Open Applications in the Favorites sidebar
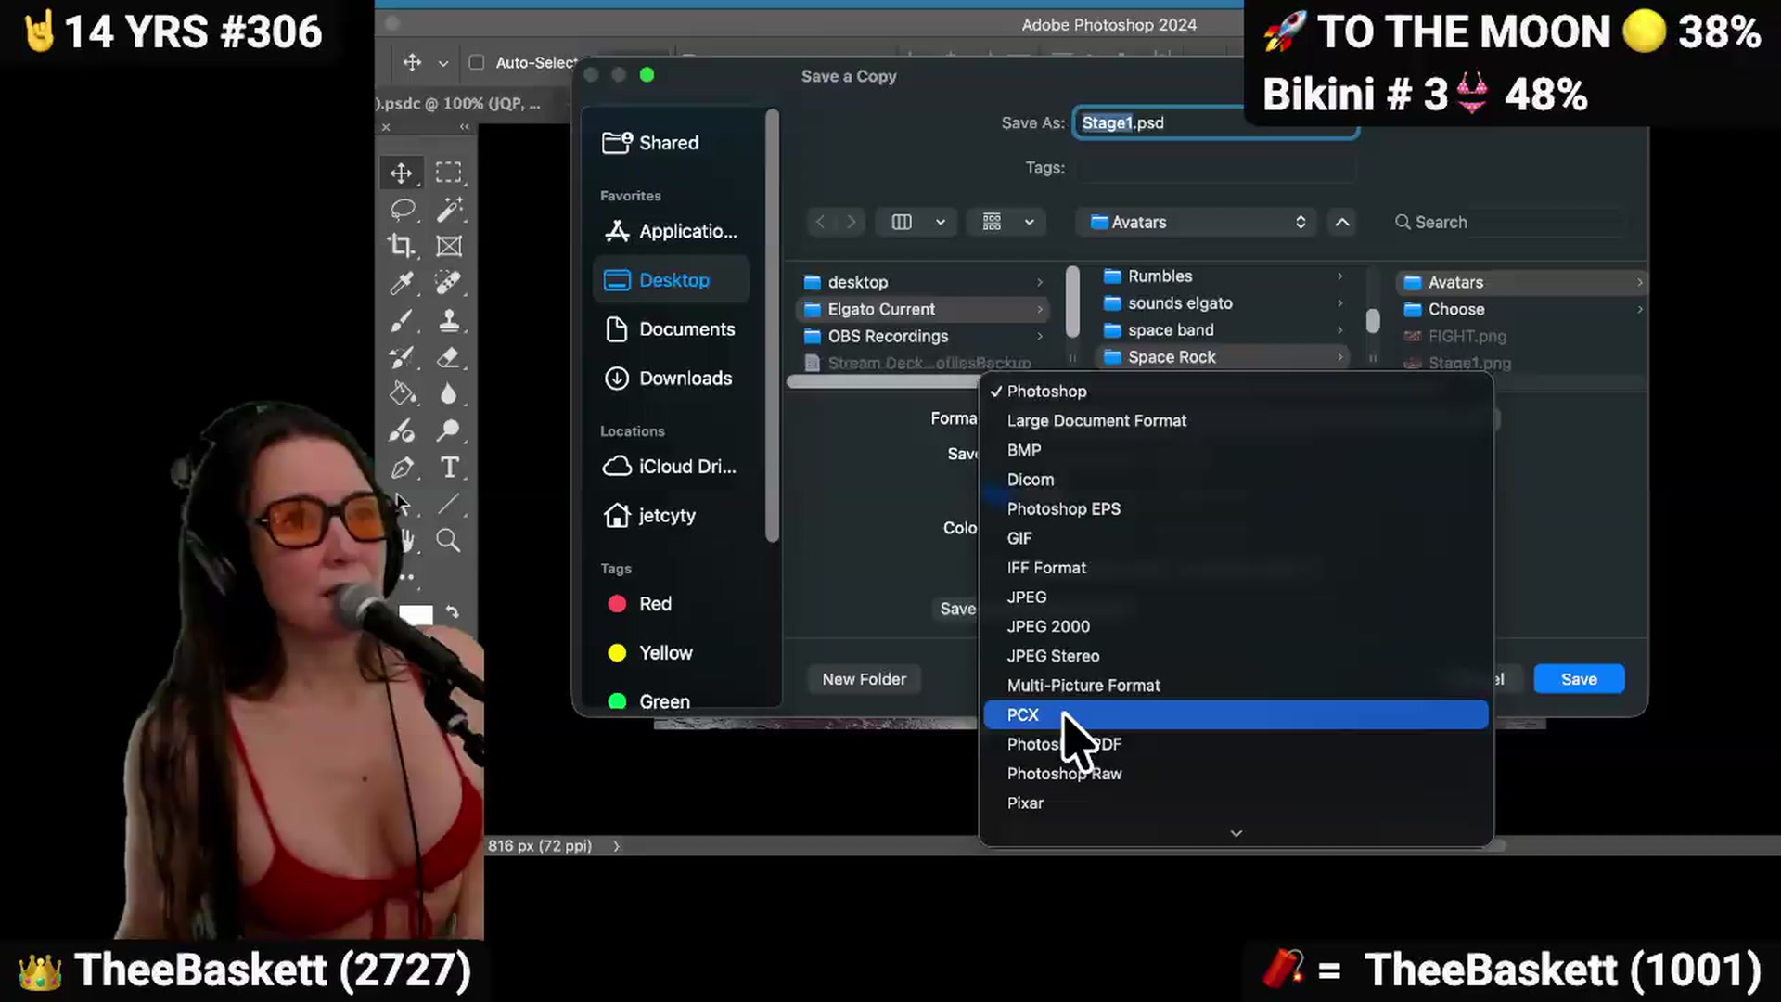Screen dimensions: 1781x1002 pos(671,231)
